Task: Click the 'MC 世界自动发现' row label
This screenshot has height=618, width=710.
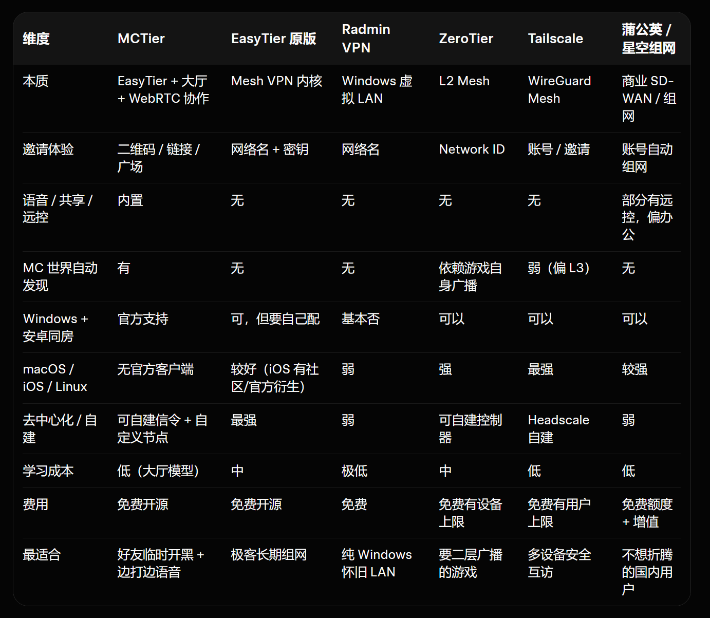Action: [x=60, y=277]
